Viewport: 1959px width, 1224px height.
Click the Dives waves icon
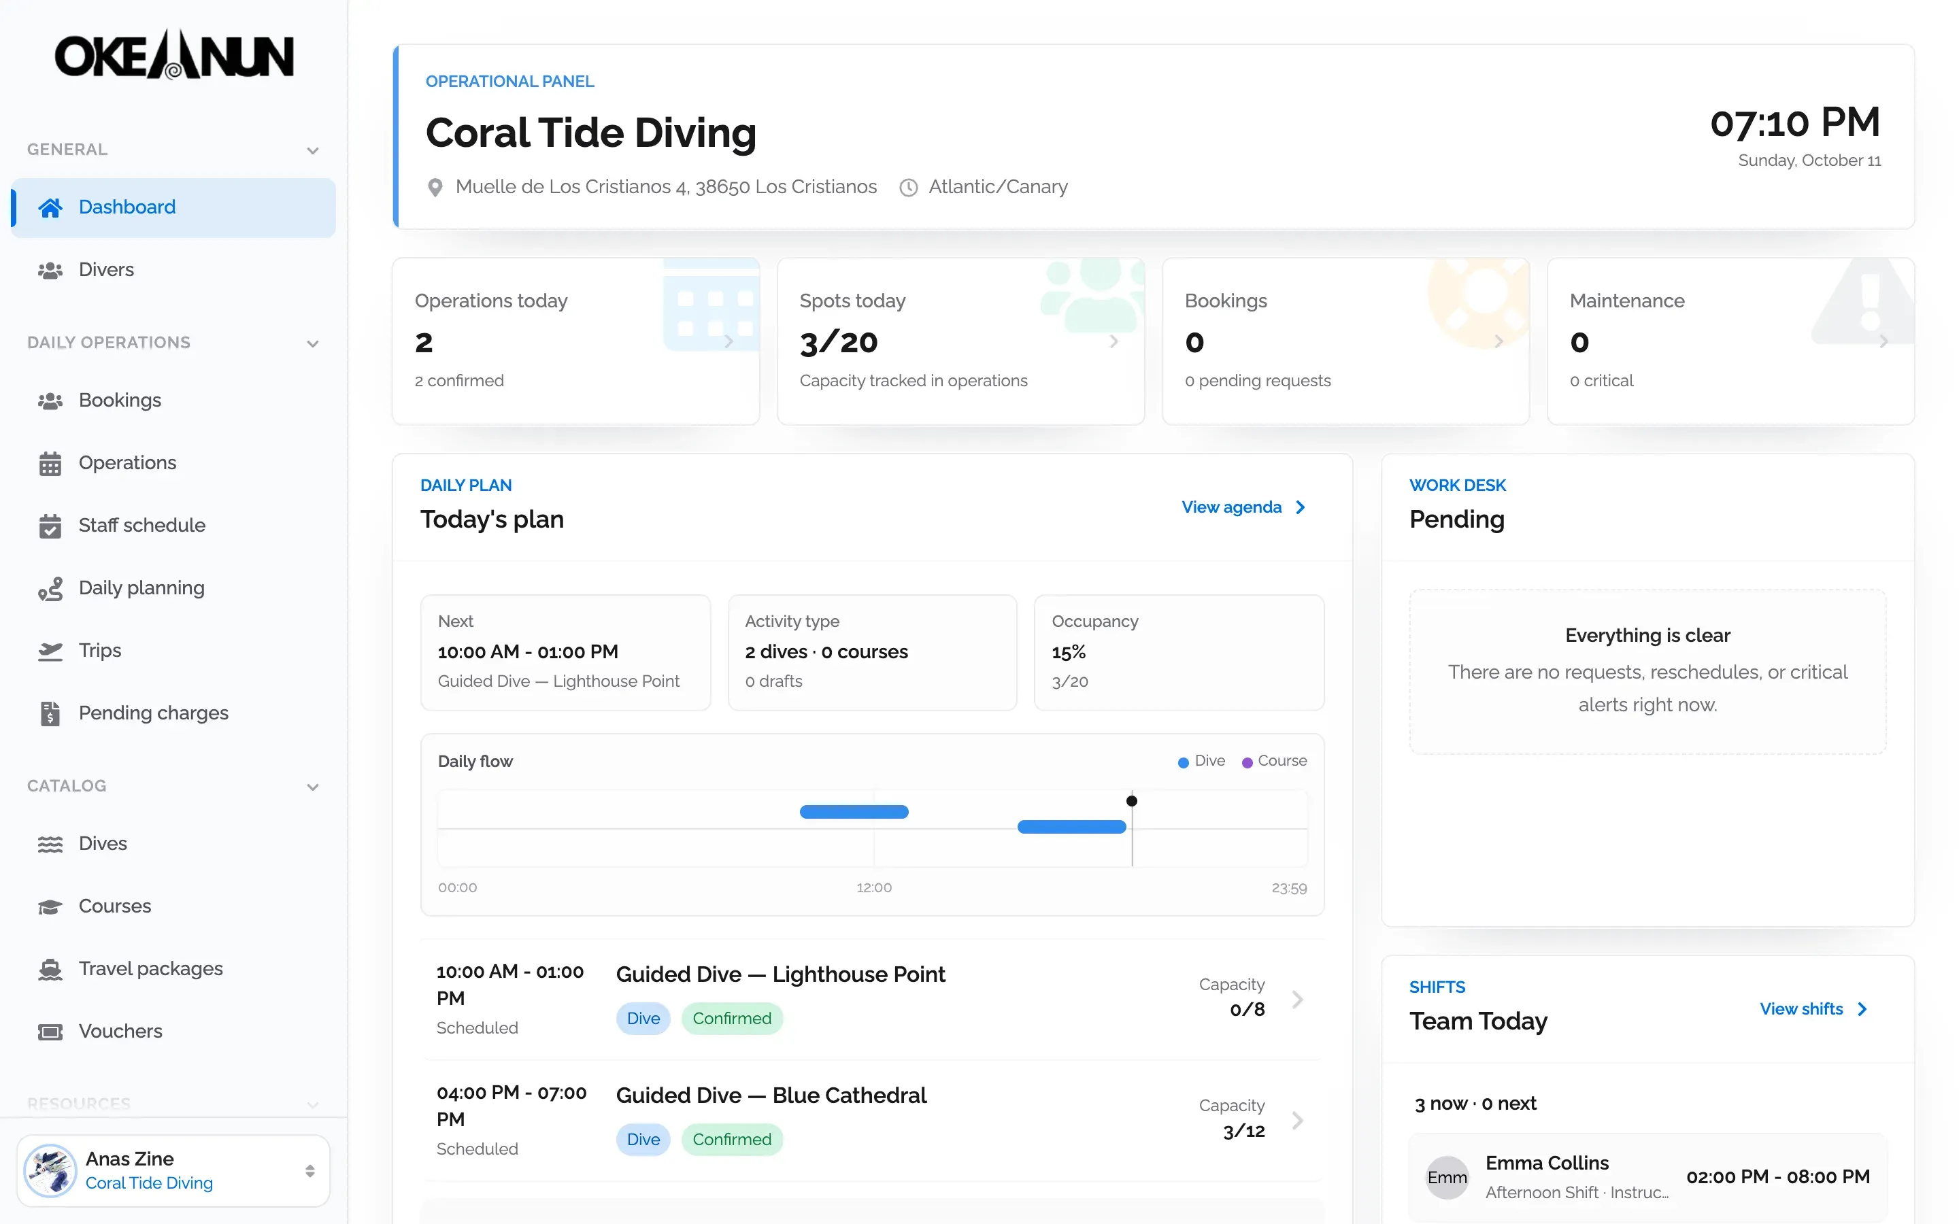[50, 845]
